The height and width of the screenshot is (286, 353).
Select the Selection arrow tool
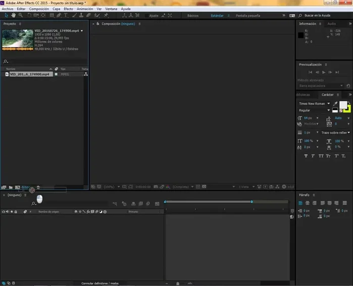6,15
